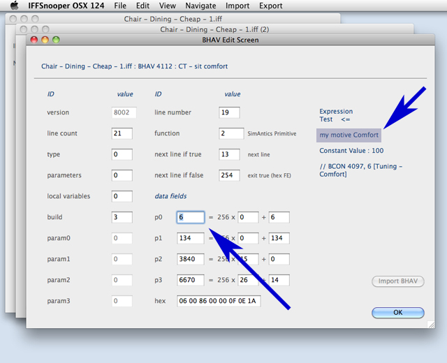This screenshot has height=363, width=447.
Task: Open the Import menu
Action: [x=237, y=6]
